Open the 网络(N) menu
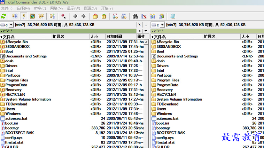264x148 pixels. tap(56, 8)
